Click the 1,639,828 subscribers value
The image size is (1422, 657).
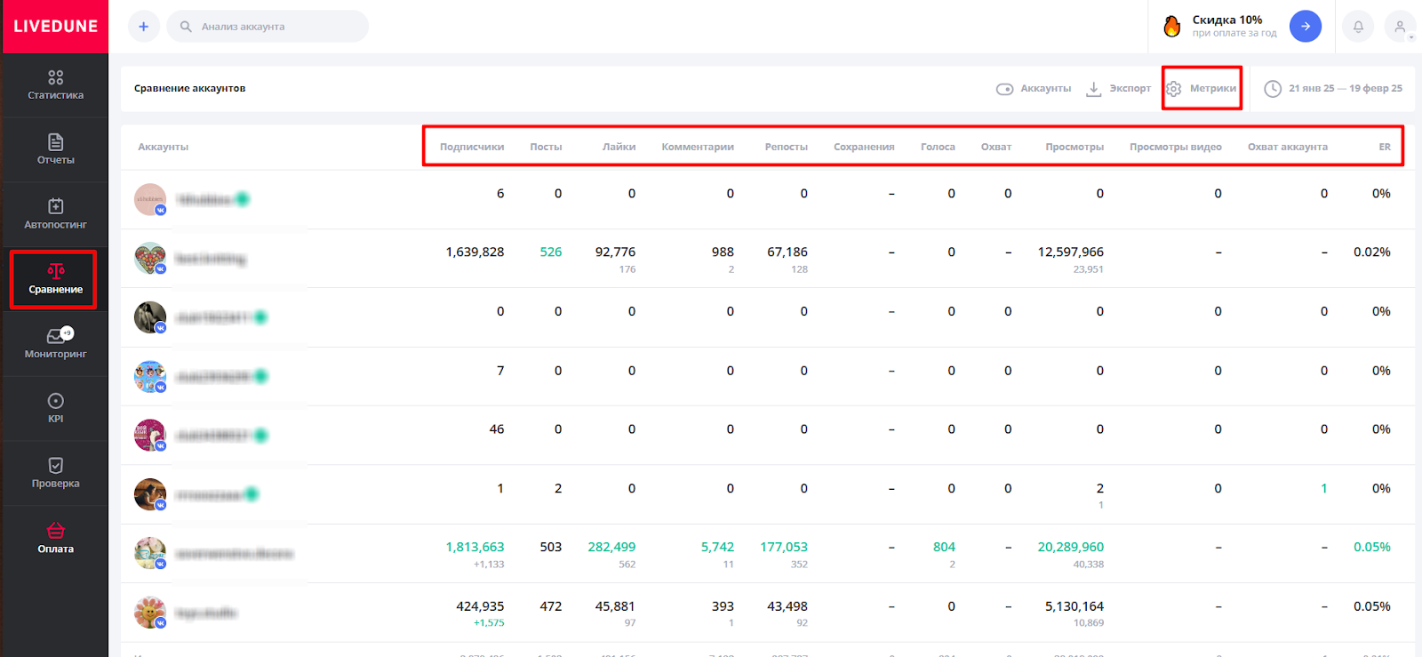coord(475,252)
